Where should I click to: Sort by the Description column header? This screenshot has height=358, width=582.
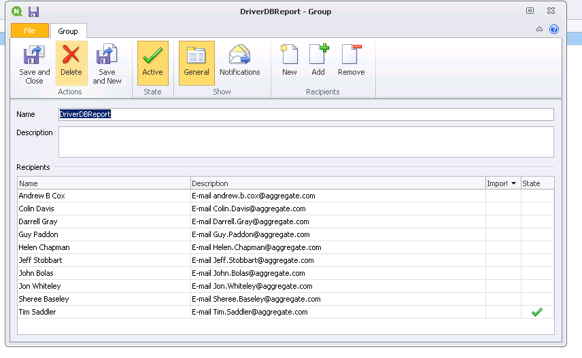point(338,183)
